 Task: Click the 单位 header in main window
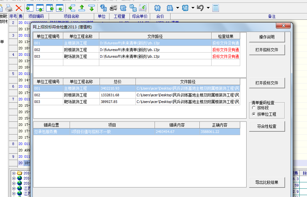101,16
